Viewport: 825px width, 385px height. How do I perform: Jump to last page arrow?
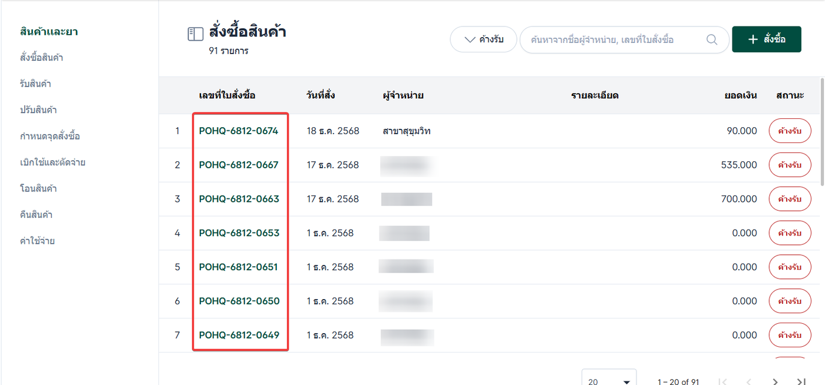click(x=801, y=381)
